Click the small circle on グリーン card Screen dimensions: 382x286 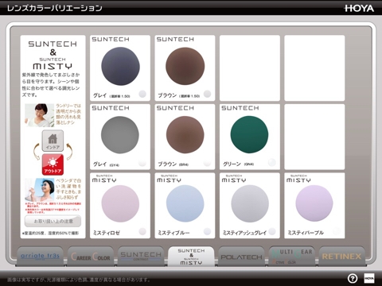272,162
